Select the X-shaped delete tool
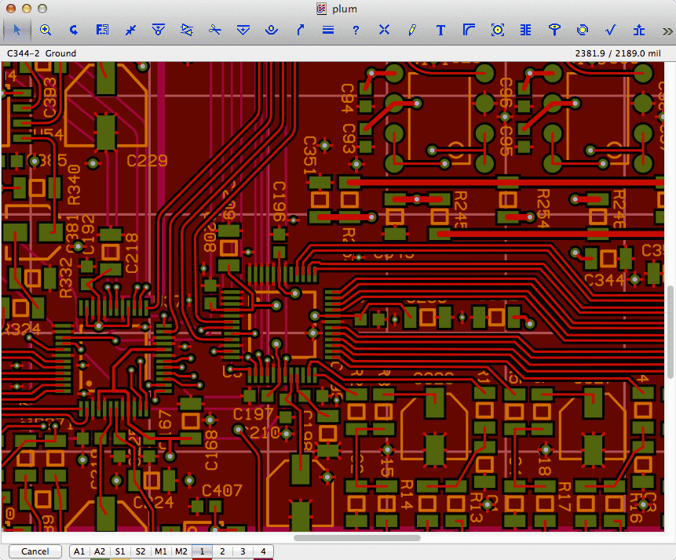676x560 pixels. 384,30
